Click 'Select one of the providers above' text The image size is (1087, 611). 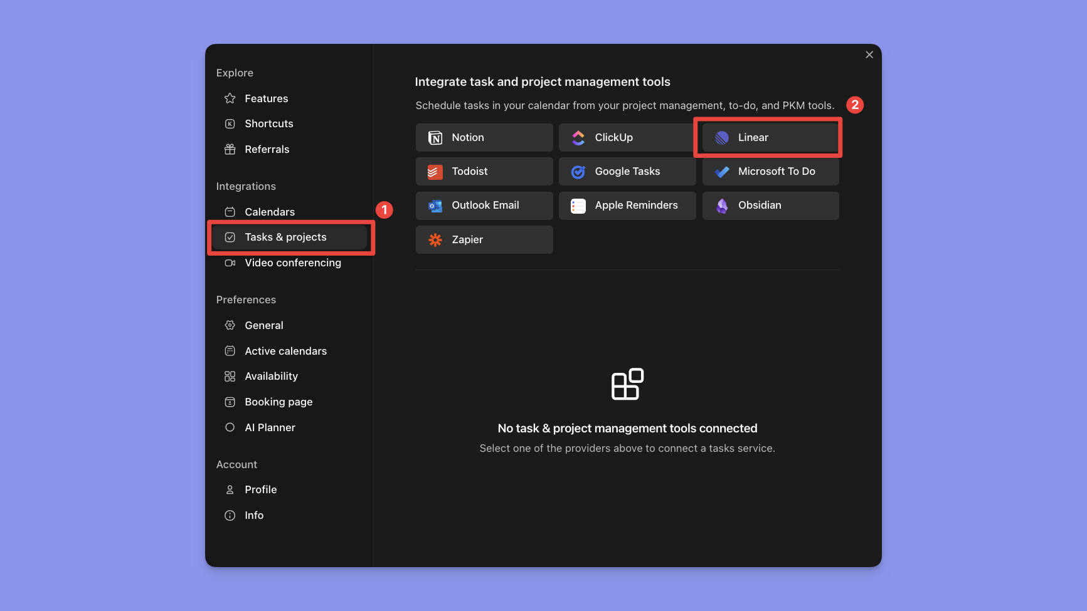(x=627, y=449)
